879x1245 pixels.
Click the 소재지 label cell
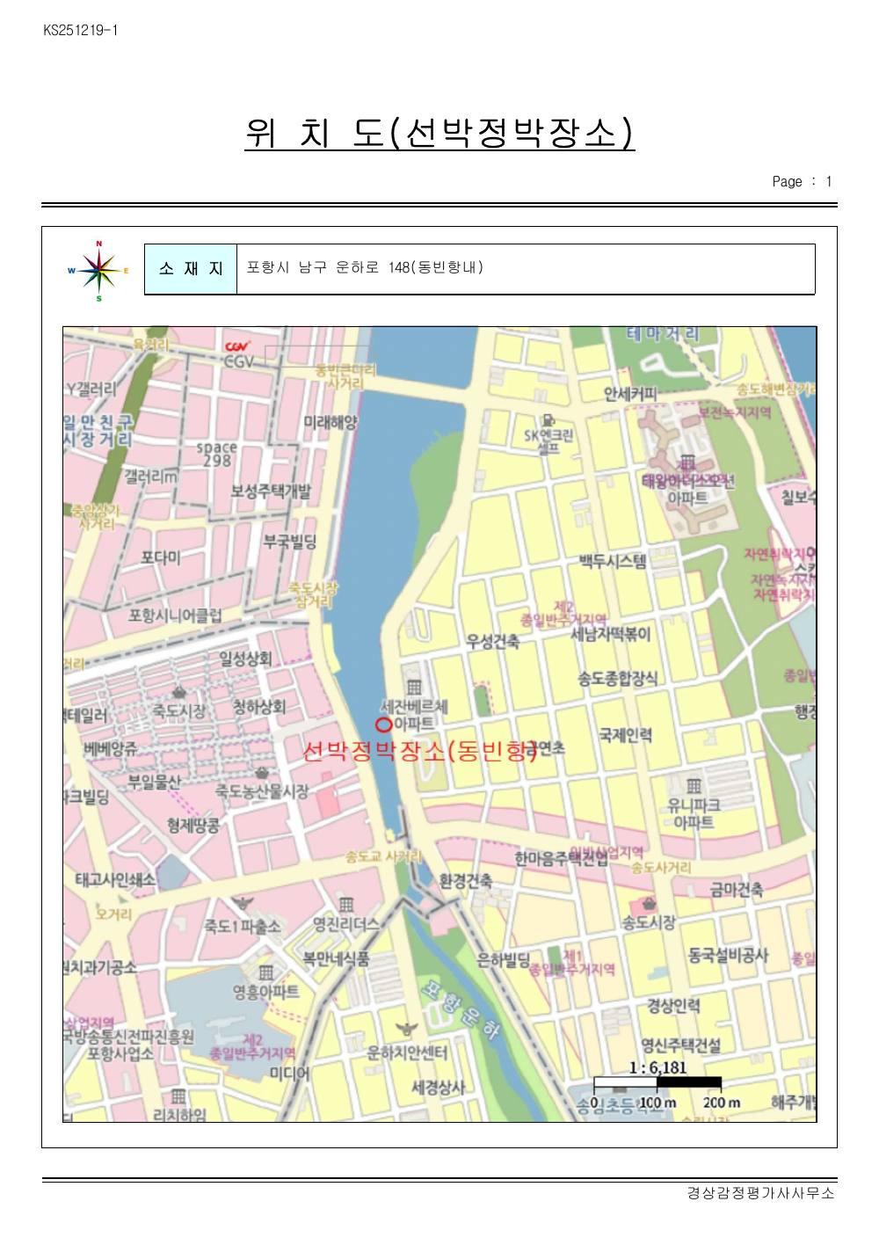pyautogui.click(x=191, y=269)
